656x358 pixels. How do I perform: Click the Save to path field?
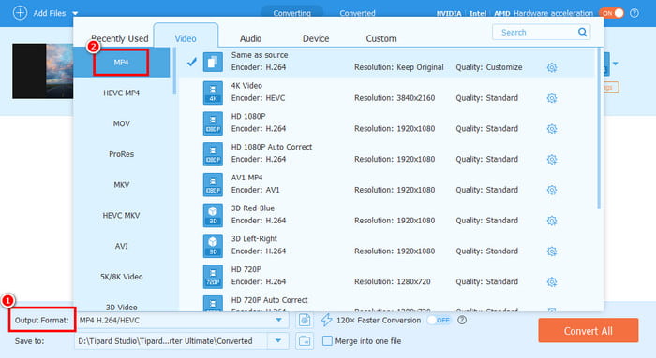tap(171, 341)
